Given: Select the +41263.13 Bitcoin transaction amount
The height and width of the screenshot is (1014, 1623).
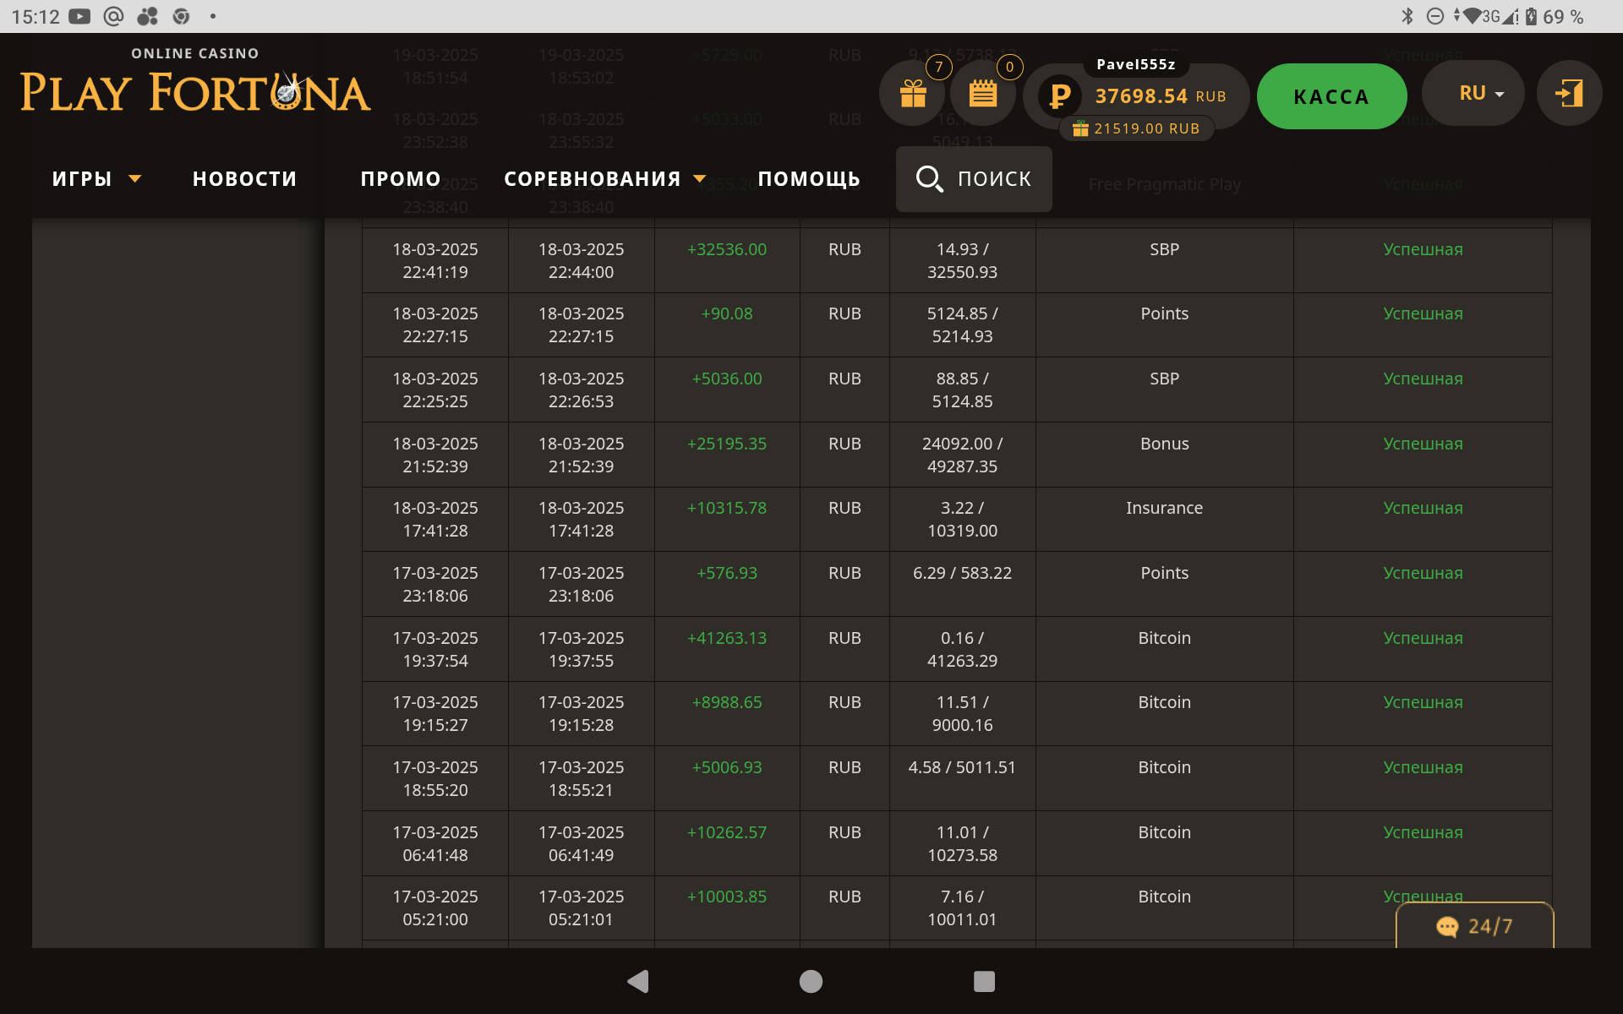Looking at the screenshot, I should [x=726, y=638].
